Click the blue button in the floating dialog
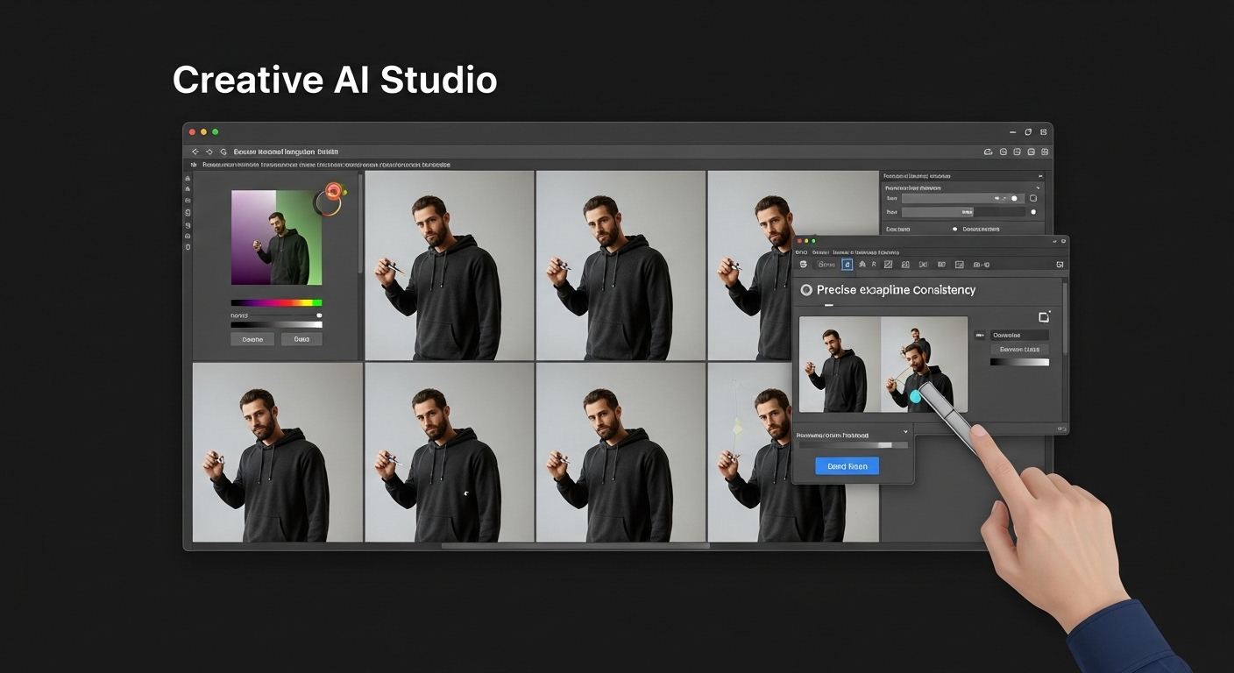The width and height of the screenshot is (1234, 673). (x=847, y=466)
